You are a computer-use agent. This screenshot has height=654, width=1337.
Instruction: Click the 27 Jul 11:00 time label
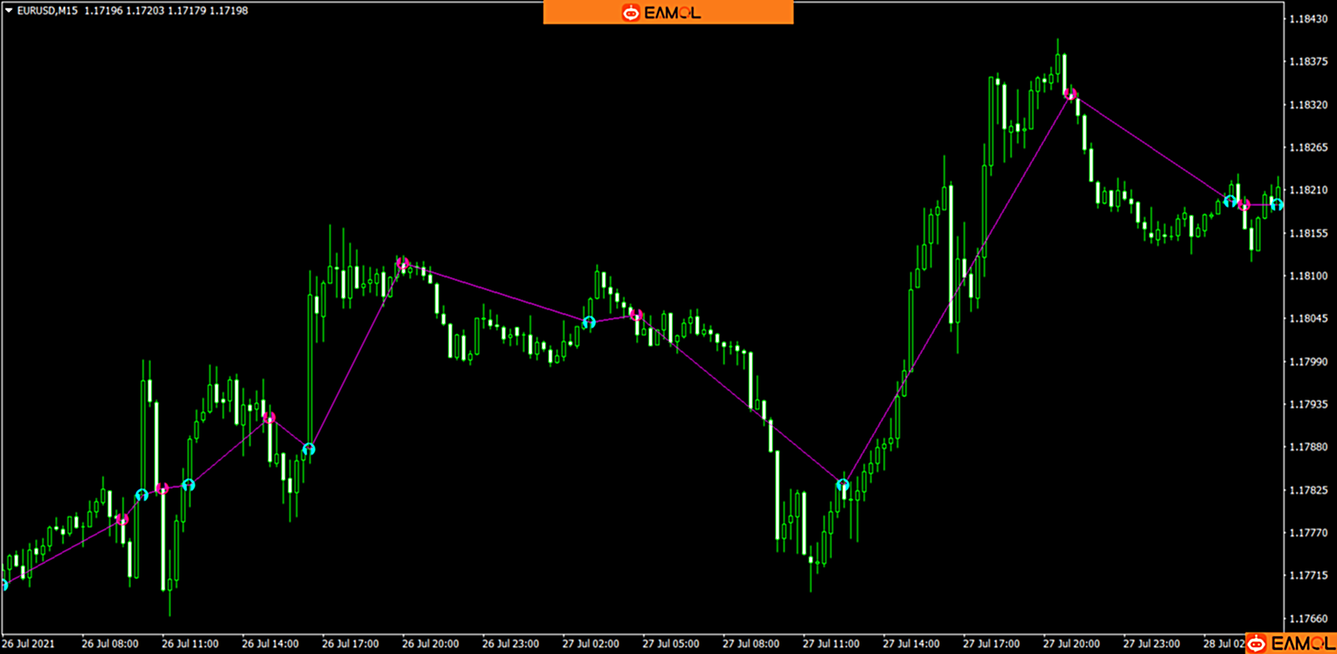[830, 644]
